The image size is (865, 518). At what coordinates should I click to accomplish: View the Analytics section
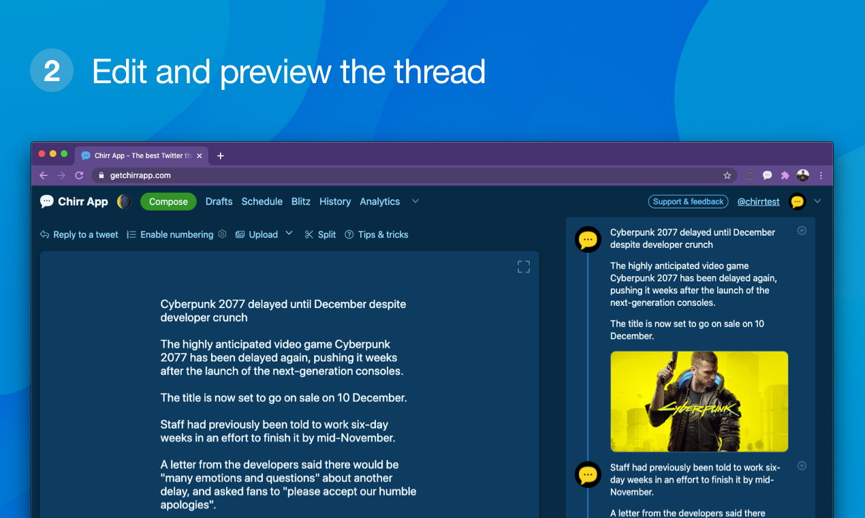[380, 202]
